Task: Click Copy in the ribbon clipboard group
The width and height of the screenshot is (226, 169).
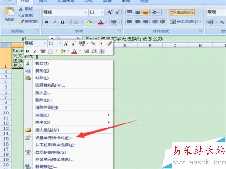Action: pyautogui.click(x=26, y=15)
